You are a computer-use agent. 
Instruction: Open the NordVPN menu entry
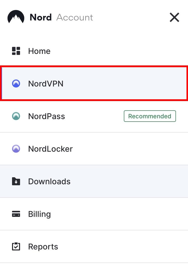coord(46,83)
